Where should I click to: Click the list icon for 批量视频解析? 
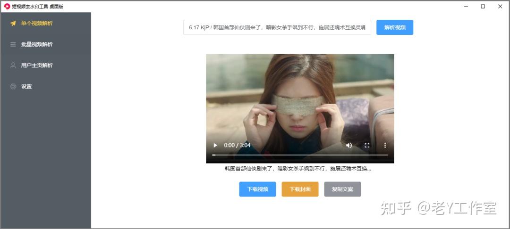pyautogui.click(x=13, y=44)
